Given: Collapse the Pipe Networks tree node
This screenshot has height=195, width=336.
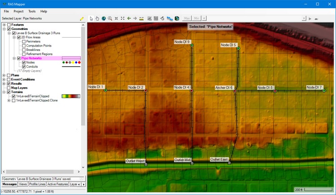Looking at the screenshot, I should coord(13,58).
